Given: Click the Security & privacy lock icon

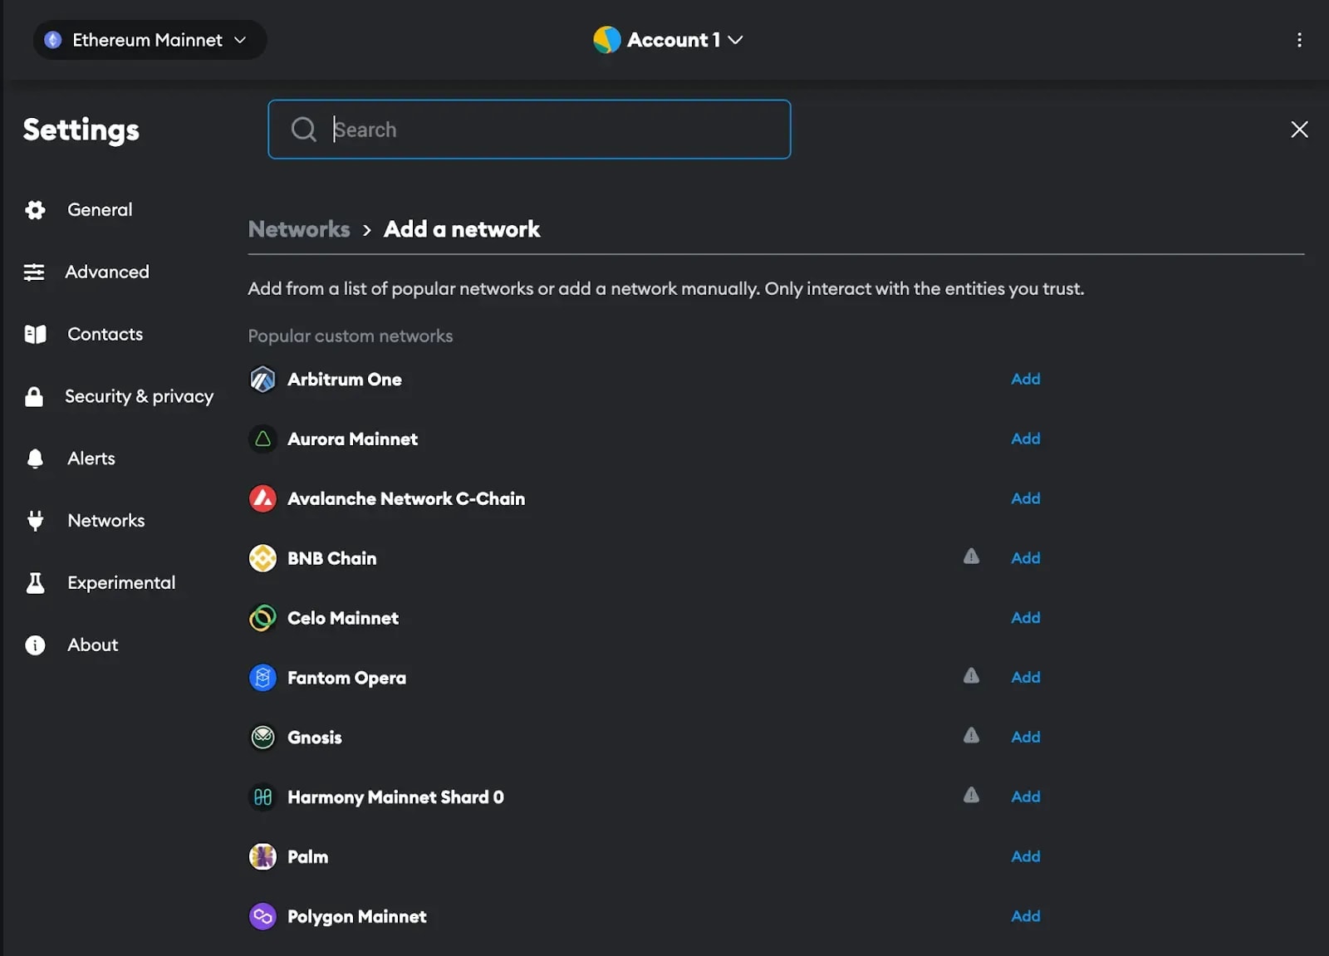Looking at the screenshot, I should (x=34, y=397).
